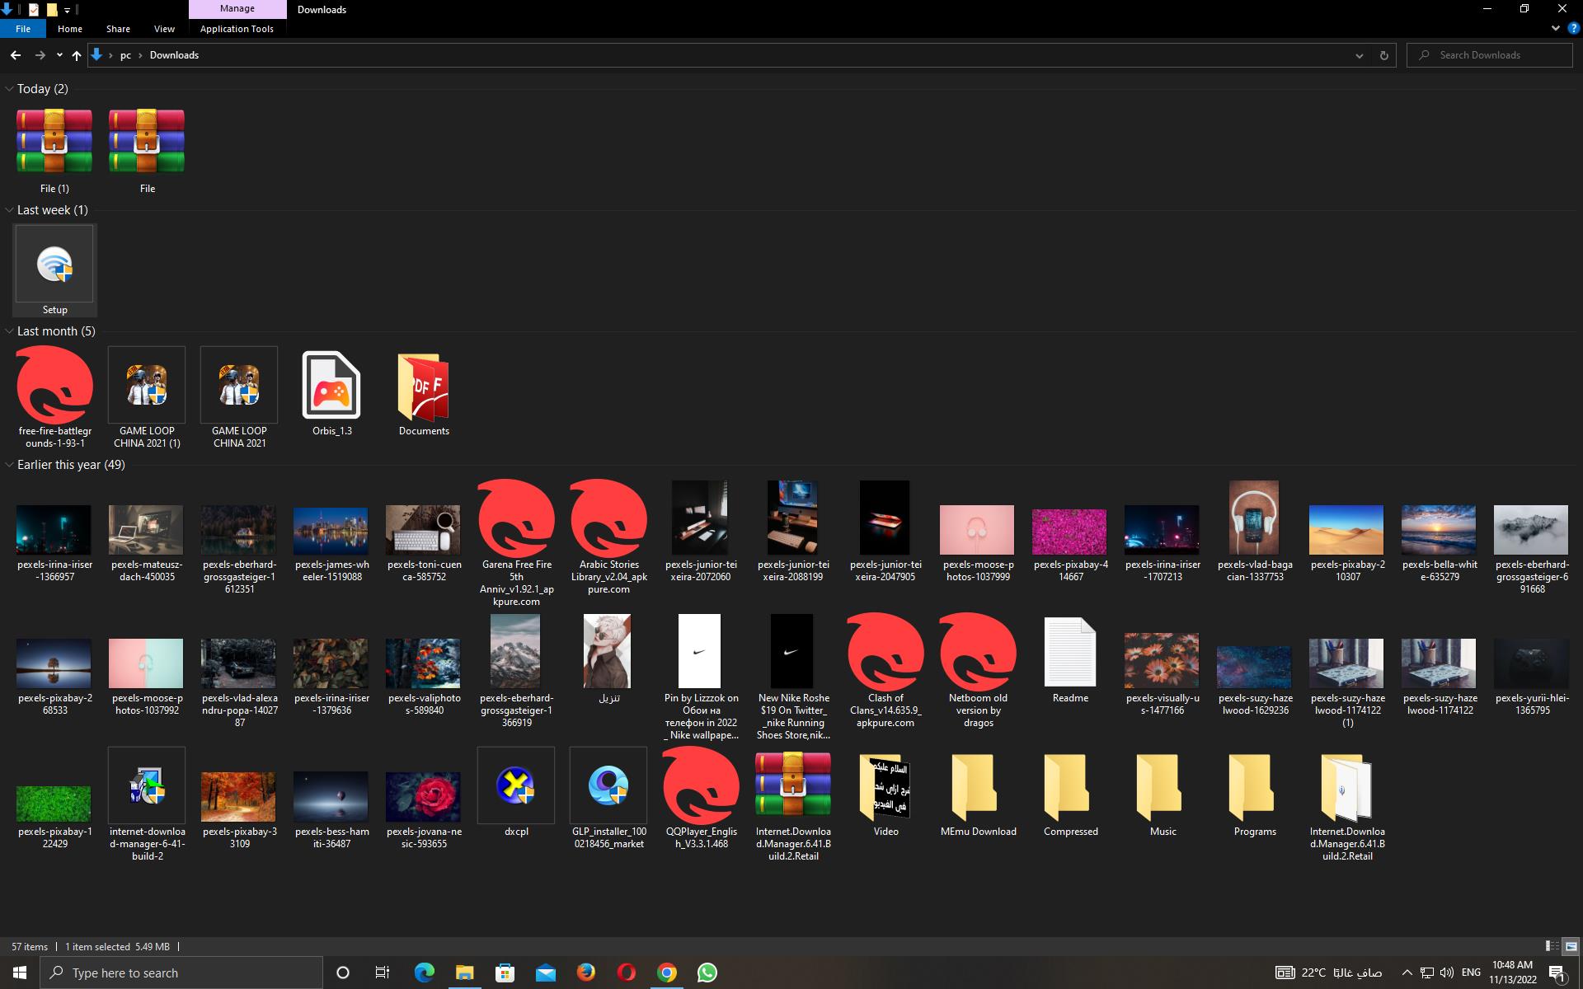The image size is (1583, 989).
Task: Expand the address bar history dropdown
Action: [x=1359, y=55]
